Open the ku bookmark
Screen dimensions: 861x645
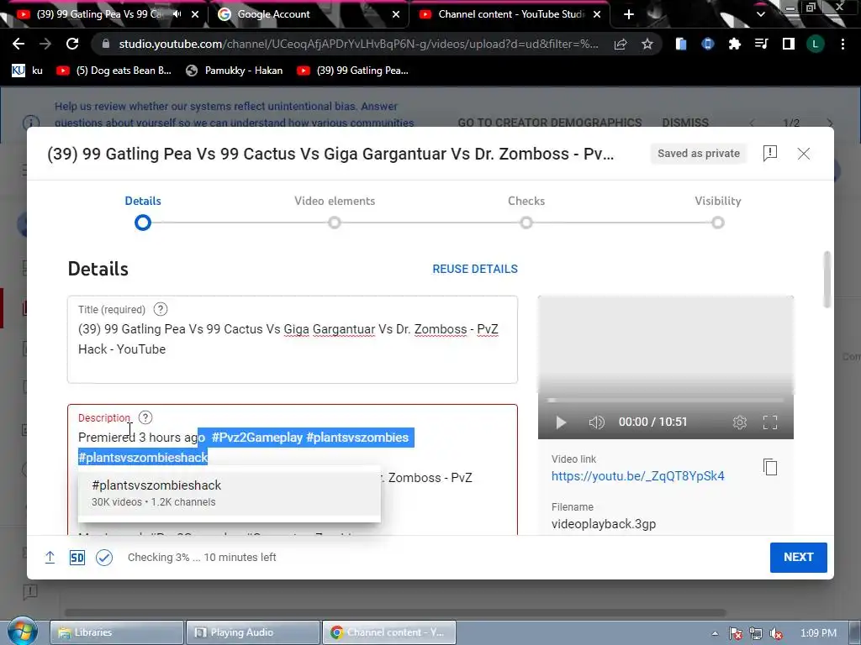pos(27,71)
